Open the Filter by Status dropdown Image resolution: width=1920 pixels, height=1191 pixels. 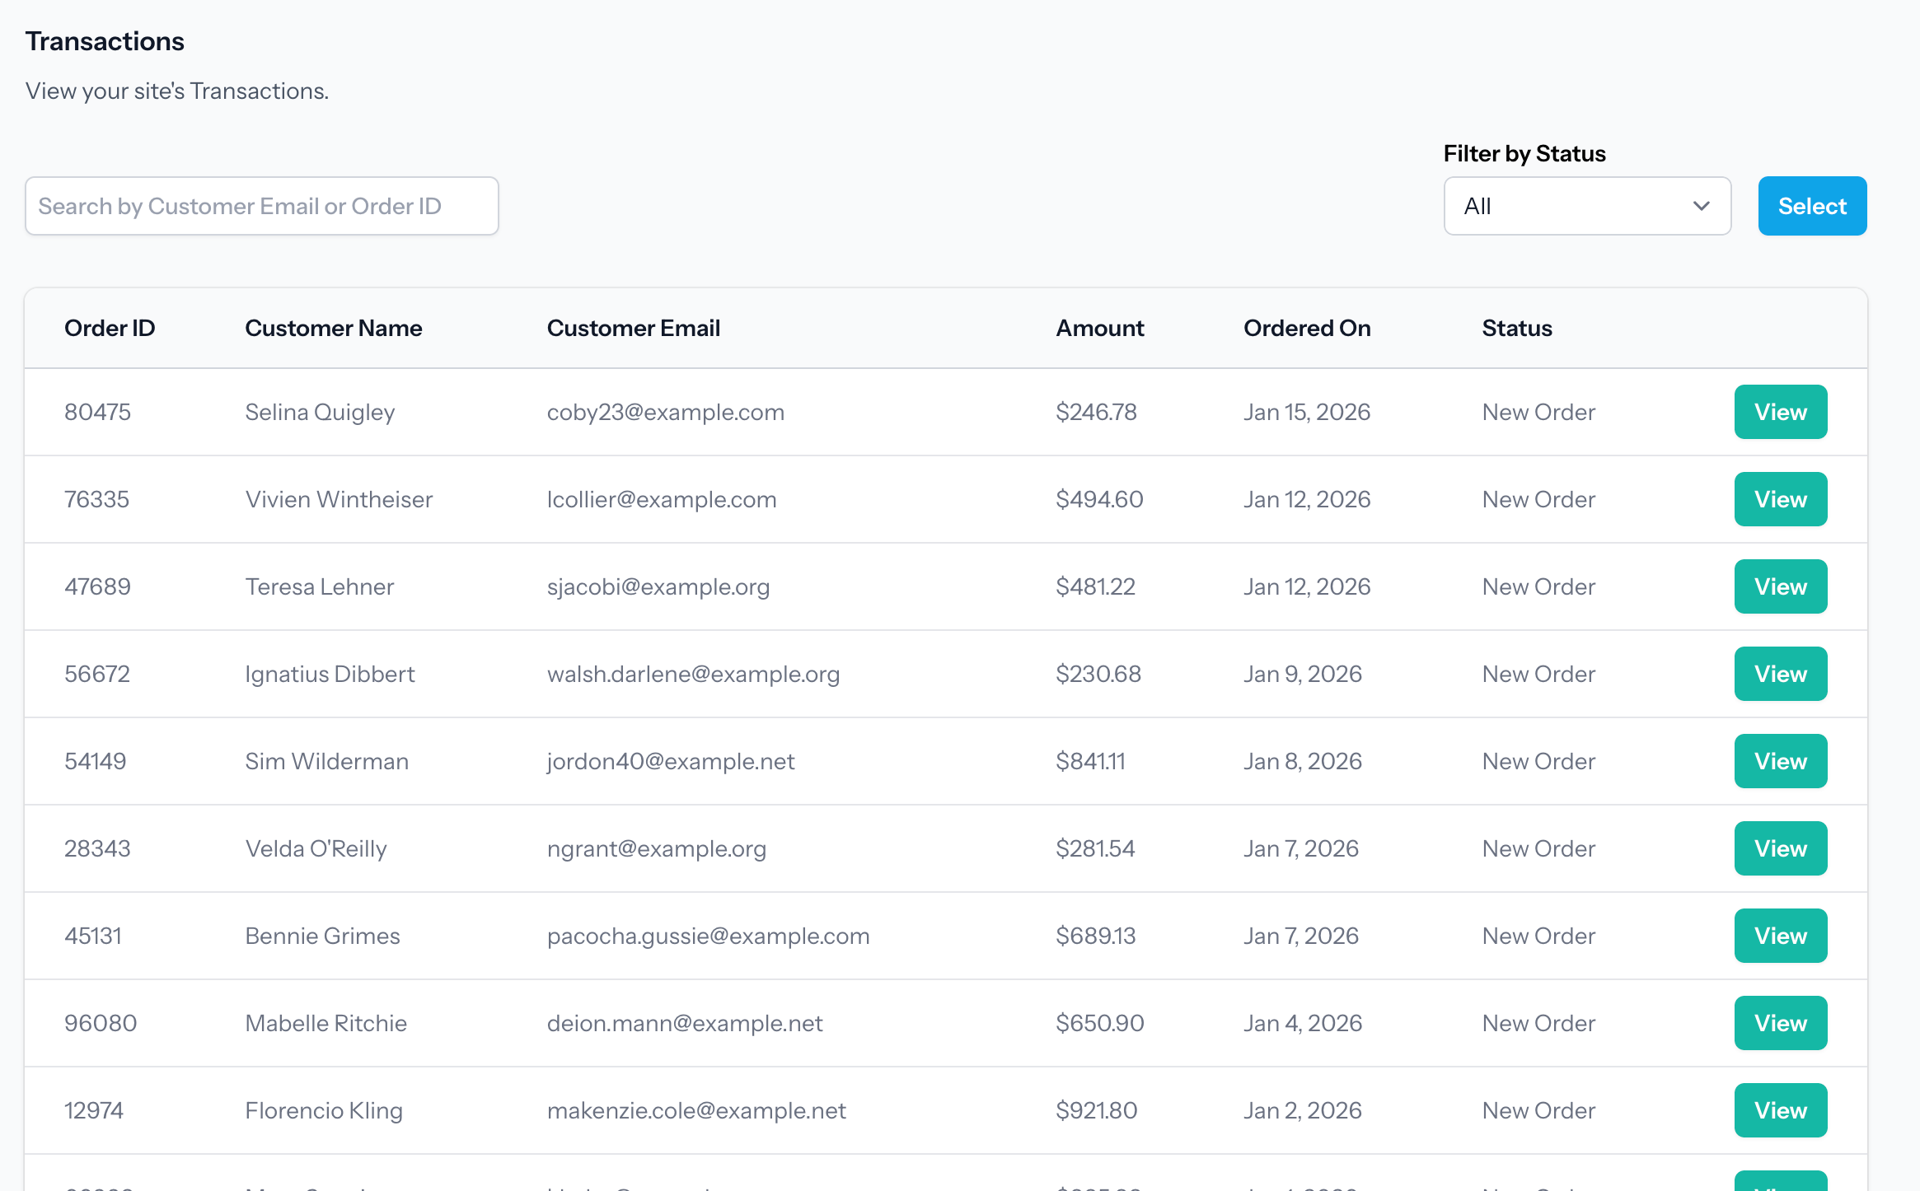[x=1586, y=206]
